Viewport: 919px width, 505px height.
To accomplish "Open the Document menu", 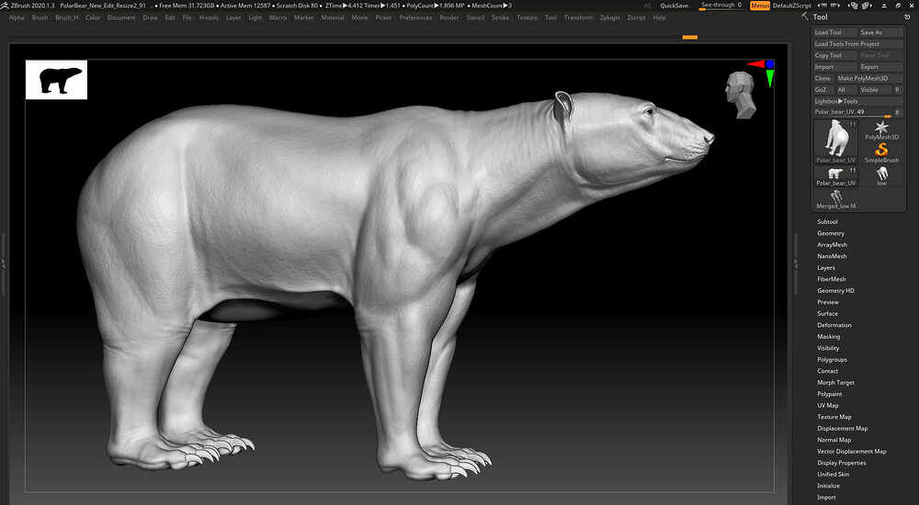I will [121, 17].
